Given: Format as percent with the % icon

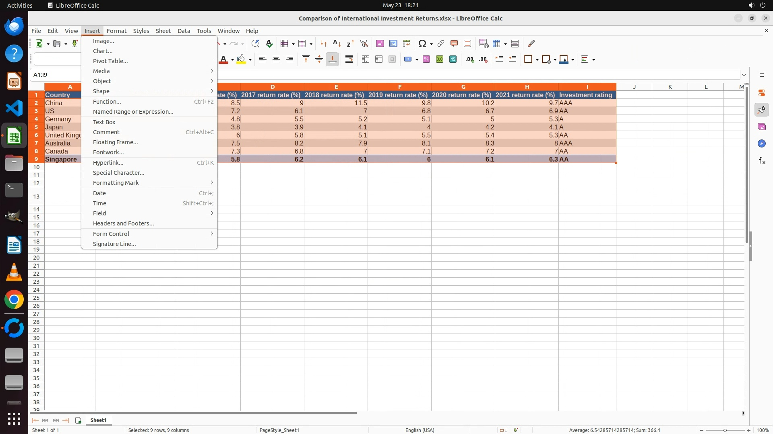Looking at the screenshot, I should tap(426, 59).
